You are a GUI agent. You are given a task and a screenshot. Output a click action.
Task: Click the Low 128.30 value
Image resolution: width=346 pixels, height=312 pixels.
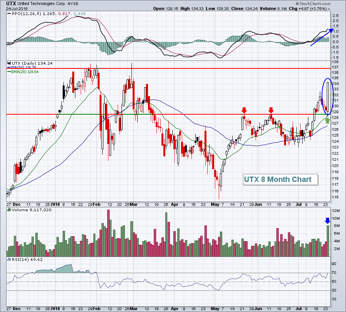218,8
